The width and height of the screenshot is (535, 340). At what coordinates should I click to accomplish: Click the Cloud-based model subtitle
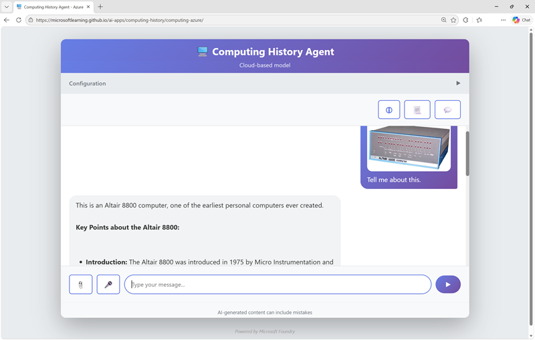pos(265,65)
